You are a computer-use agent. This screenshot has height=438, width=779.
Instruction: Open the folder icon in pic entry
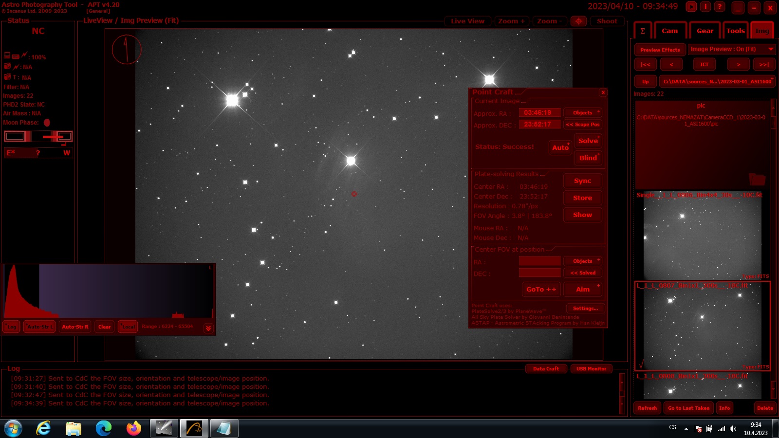[x=757, y=179]
